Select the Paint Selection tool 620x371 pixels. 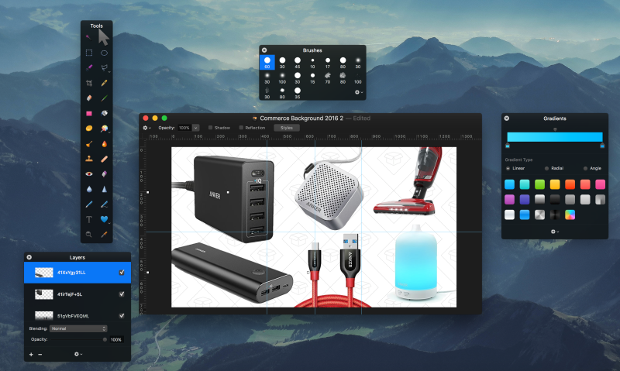click(89, 68)
